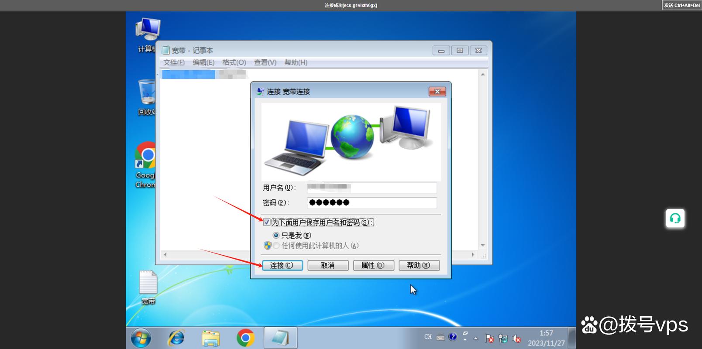Screen dimensions: 702x349
Task: Open Notepad 帮助 menu
Action: coord(296,62)
